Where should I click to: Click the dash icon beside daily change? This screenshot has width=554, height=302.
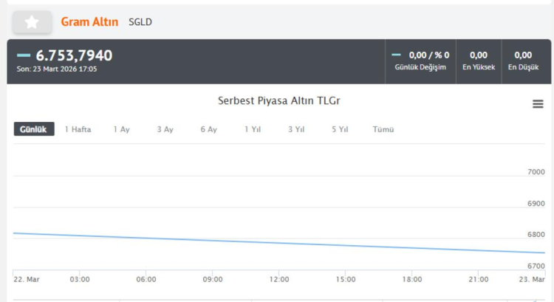coord(397,55)
